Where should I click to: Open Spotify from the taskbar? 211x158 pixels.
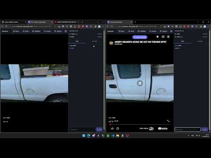(x=108, y=136)
